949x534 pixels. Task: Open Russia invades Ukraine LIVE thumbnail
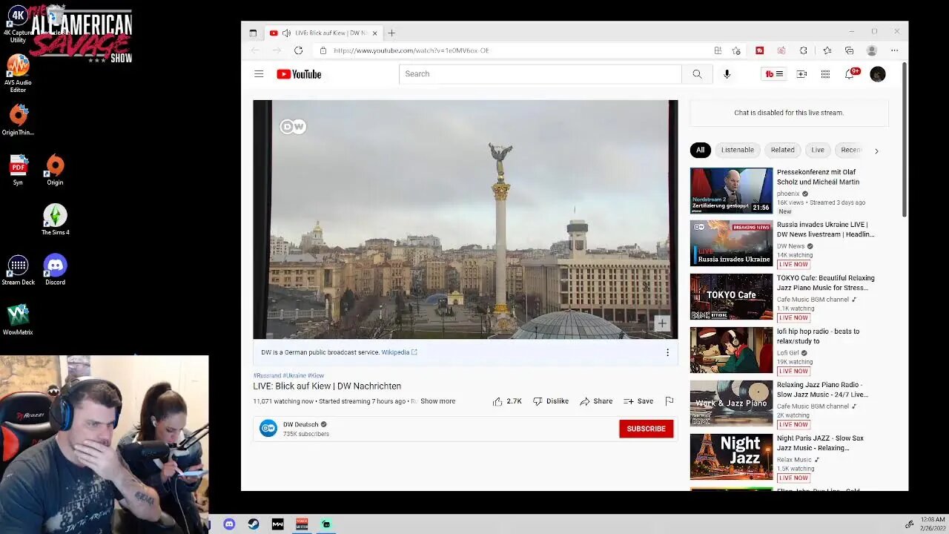(731, 243)
